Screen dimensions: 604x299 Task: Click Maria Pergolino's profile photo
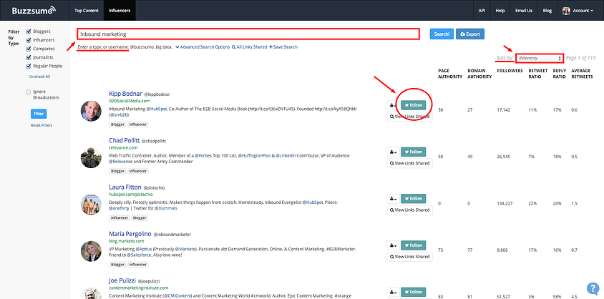pyautogui.click(x=91, y=251)
